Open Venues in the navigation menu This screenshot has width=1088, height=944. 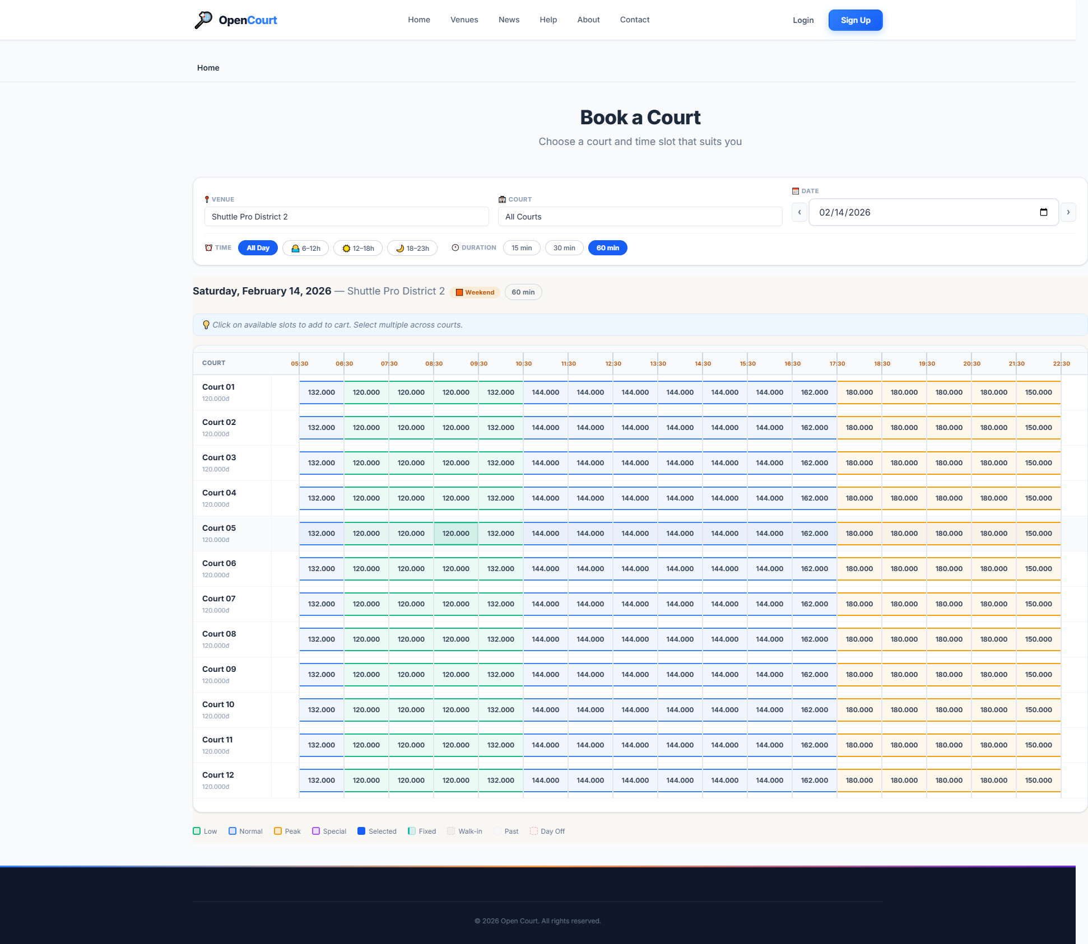(464, 20)
